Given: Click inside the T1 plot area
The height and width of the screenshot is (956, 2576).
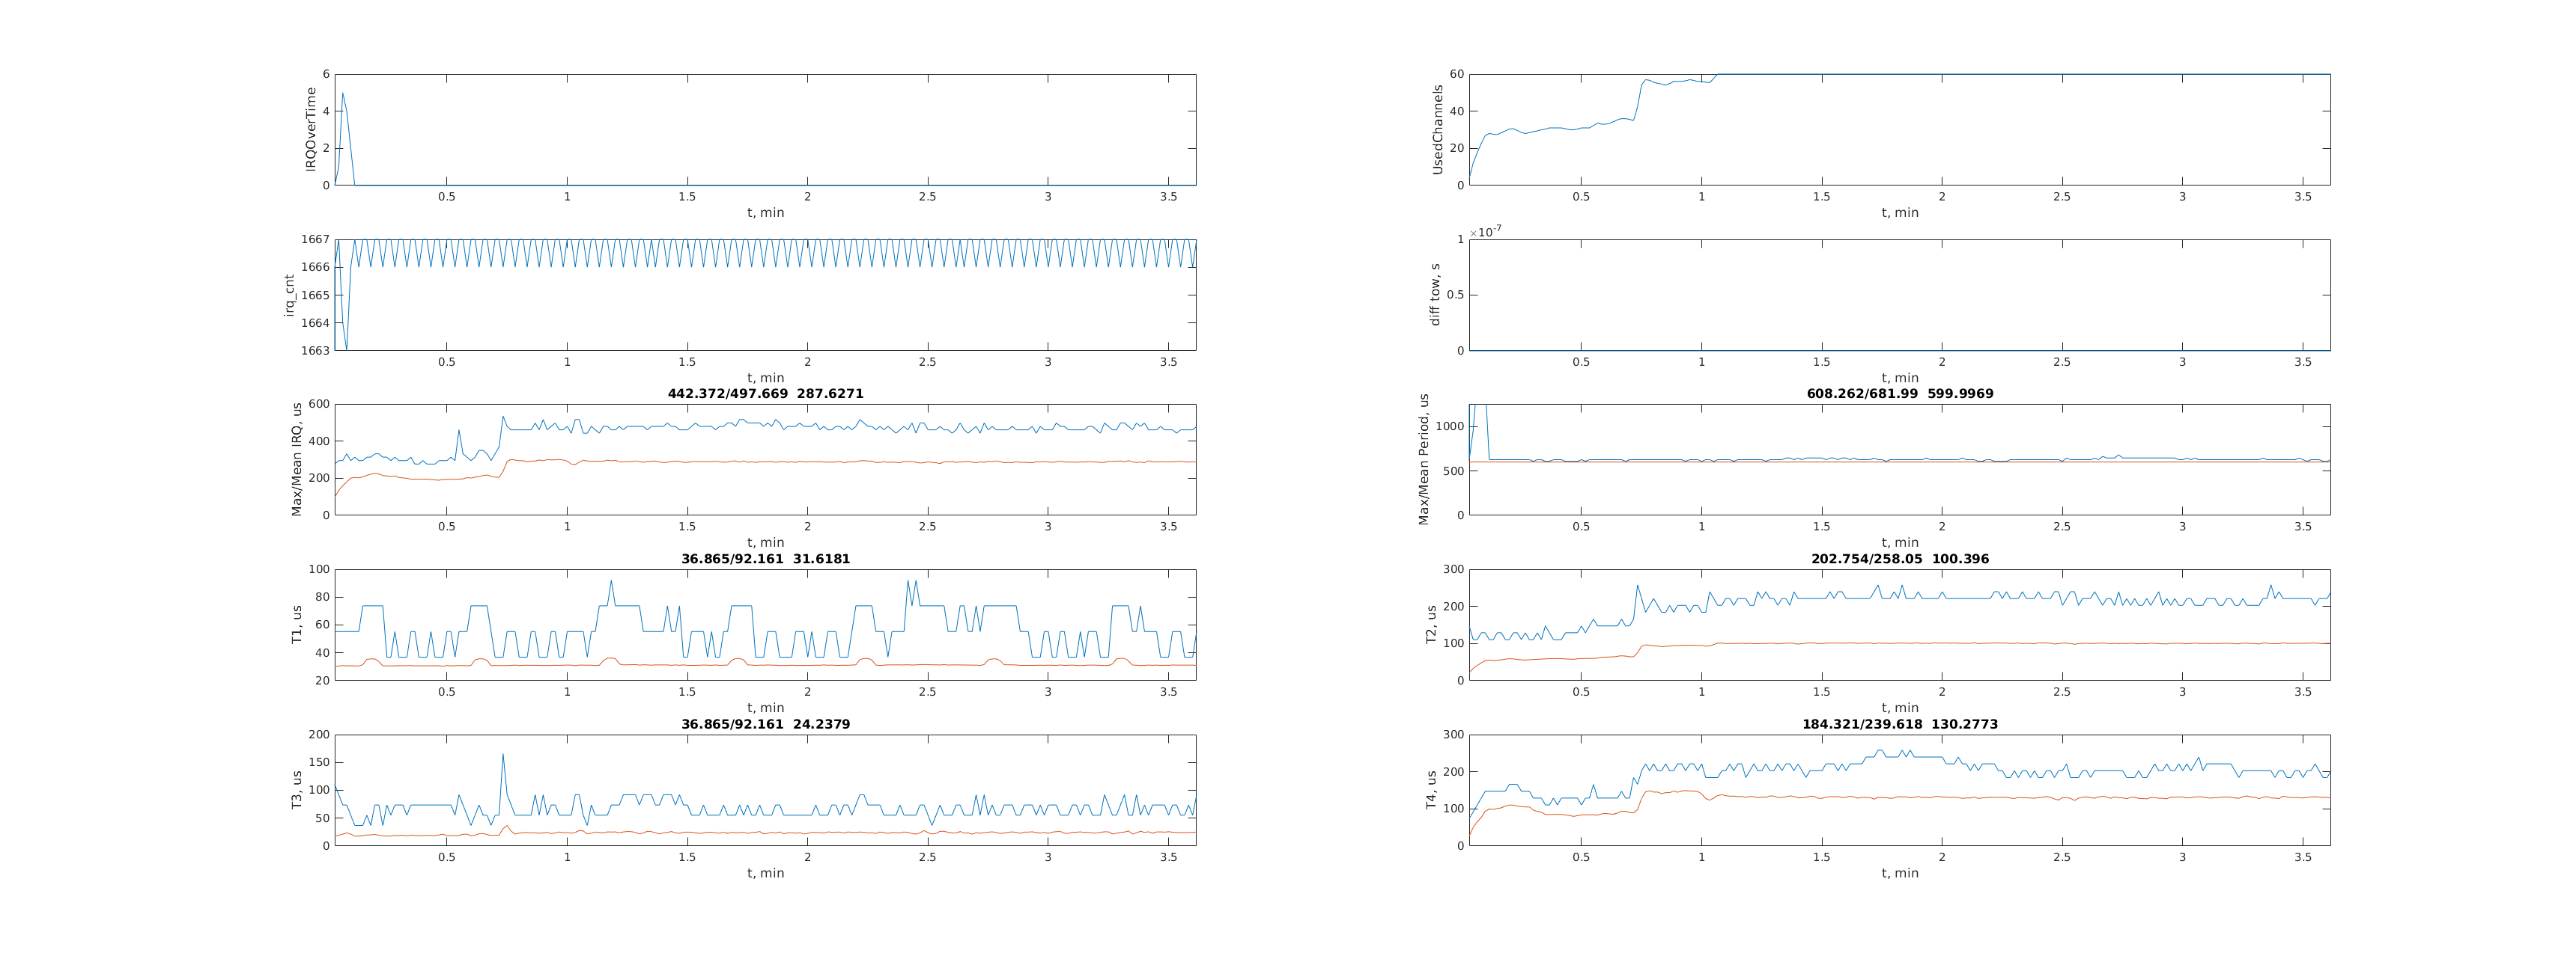Looking at the screenshot, I should tap(766, 625).
